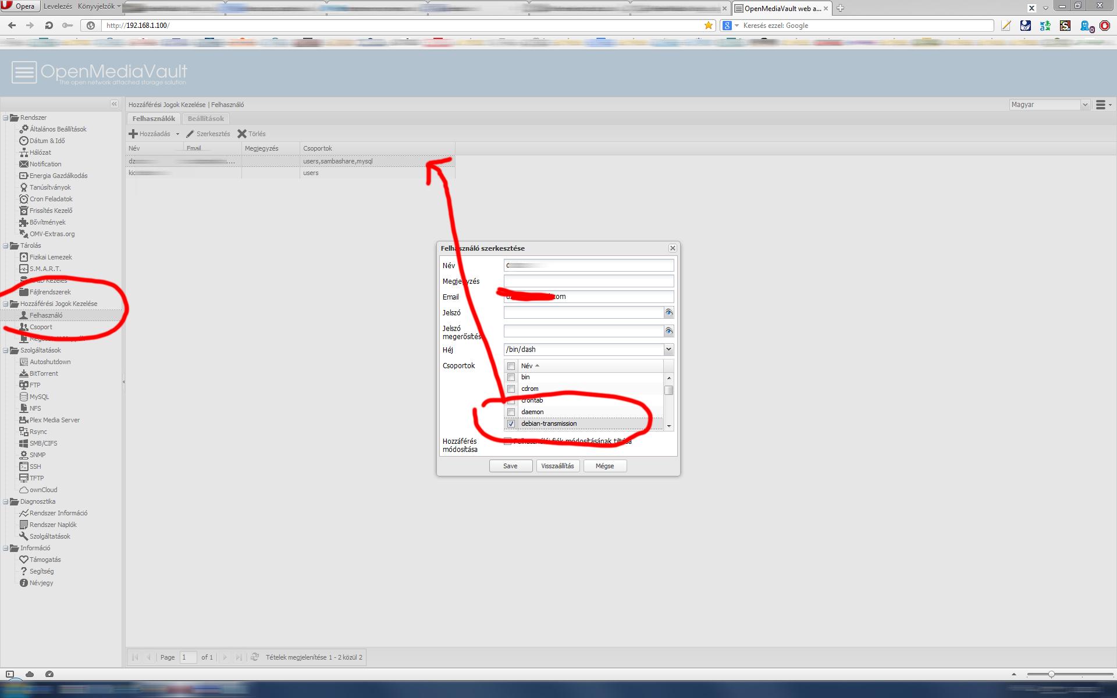1117x698 pixels.
Task: Open Rendszer Információ diagnostics page
Action: pyautogui.click(x=58, y=513)
